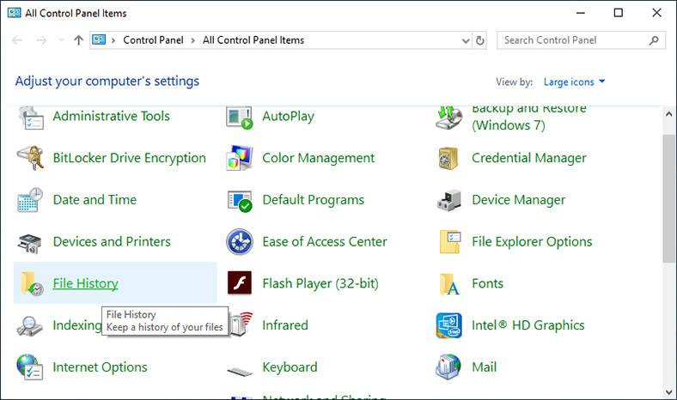The width and height of the screenshot is (677, 400).
Task: Open the View by Large icons dropdown
Action: click(x=574, y=82)
